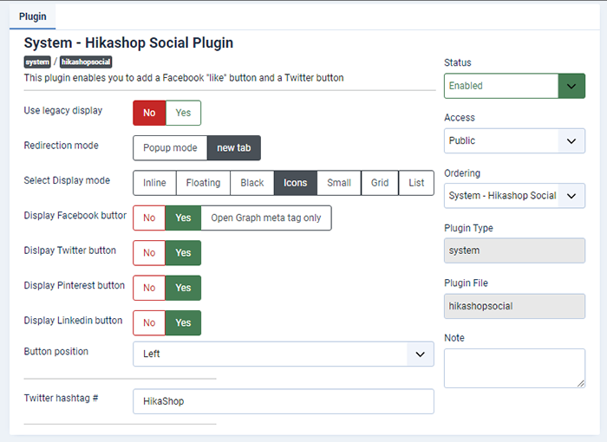Viewport: 607px width, 442px height.
Task: Click the Ordering dropdown chevron arrow
Action: click(571, 196)
